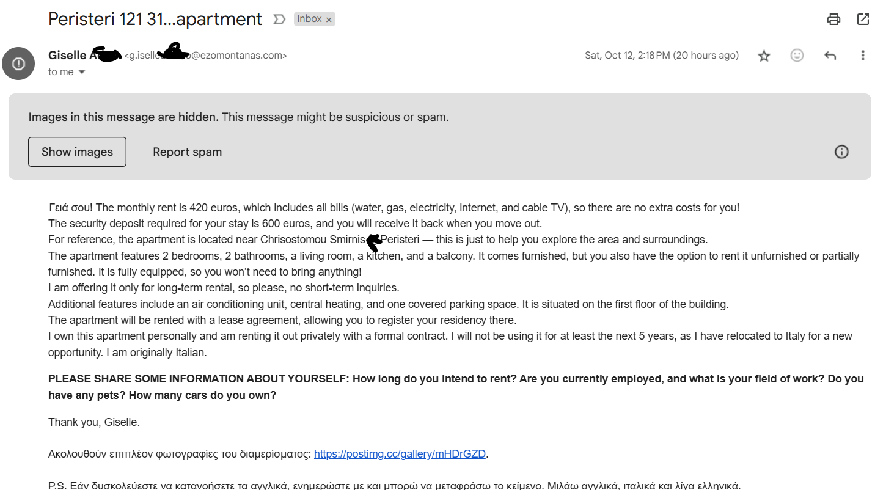Click the sender's warning avatar icon
This screenshot has height=490, width=875.
18,64
